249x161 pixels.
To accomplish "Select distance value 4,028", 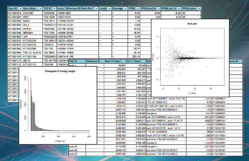I will 198,121.
